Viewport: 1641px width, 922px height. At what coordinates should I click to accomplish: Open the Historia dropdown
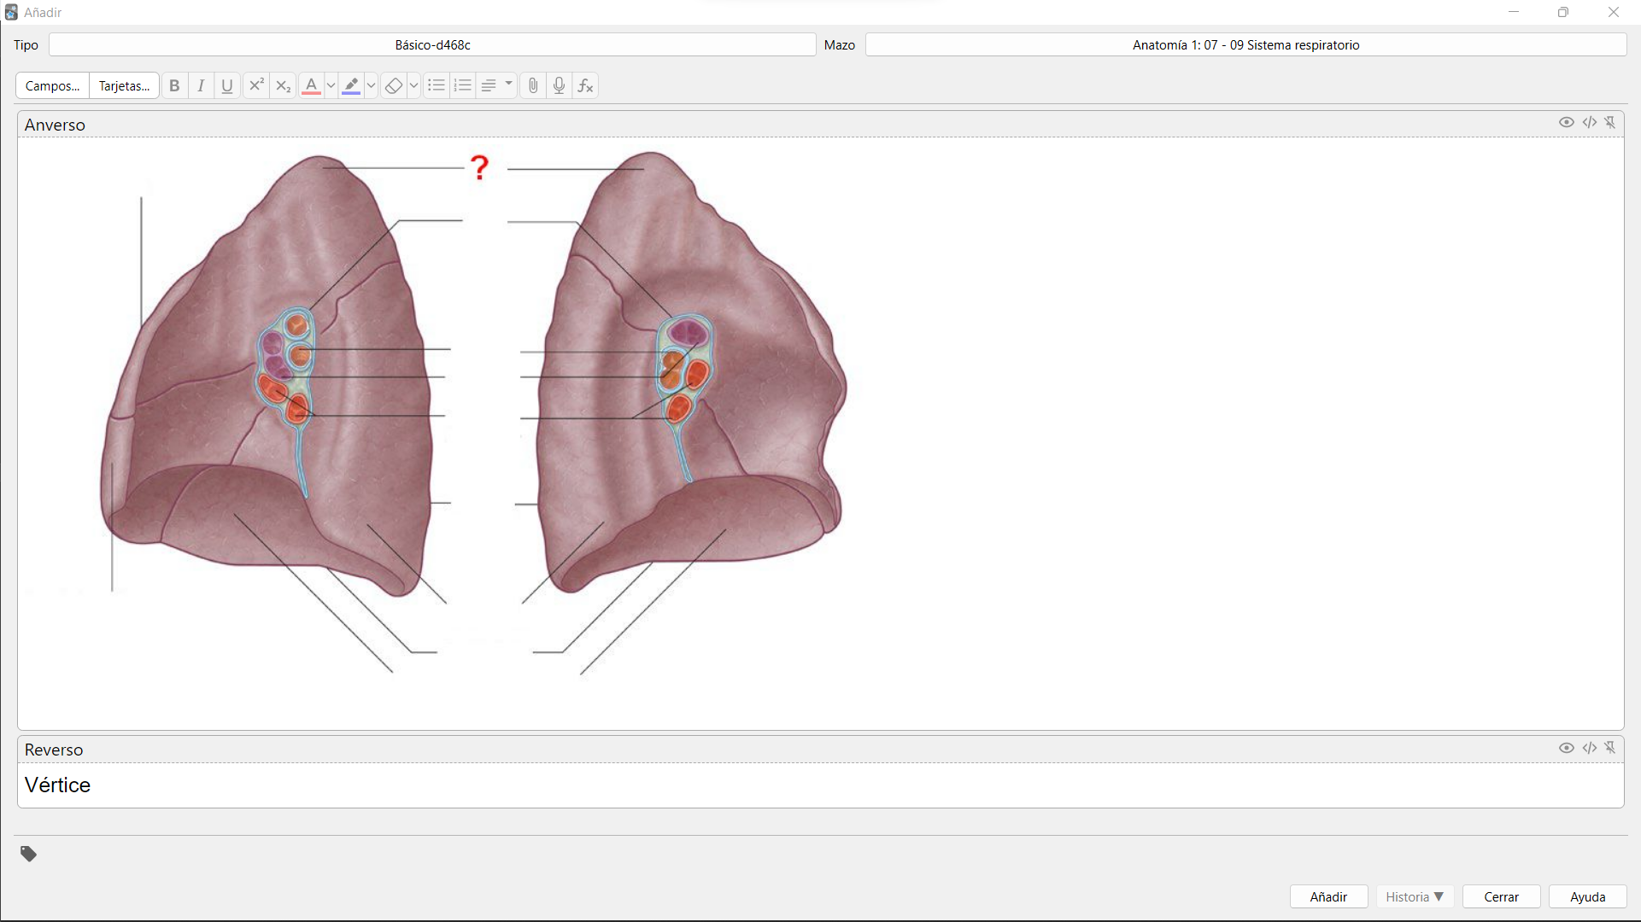(1415, 896)
